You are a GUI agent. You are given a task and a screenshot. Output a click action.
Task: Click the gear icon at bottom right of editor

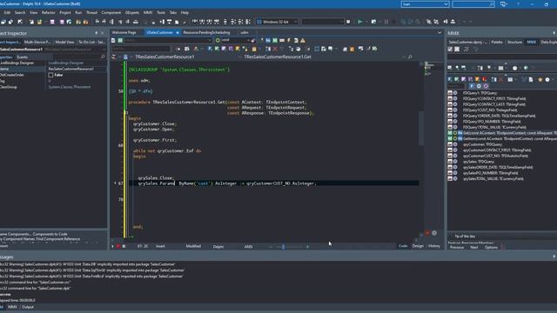[x=434, y=233]
